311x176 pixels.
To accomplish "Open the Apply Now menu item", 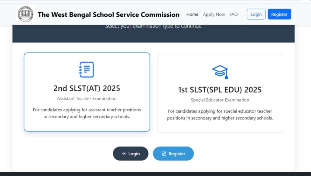I will pos(214,14).
